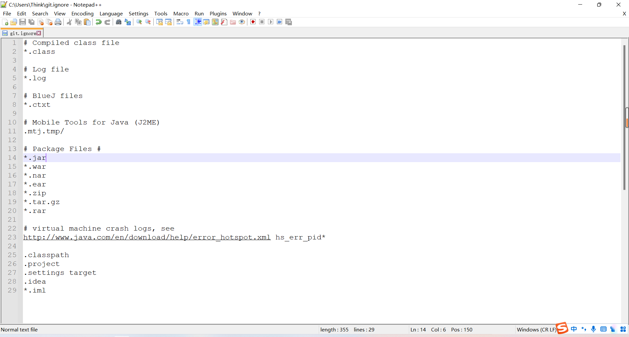Image resolution: width=629 pixels, height=337 pixels.
Task: Click the Sogou S input method logo
Action: 562,328
